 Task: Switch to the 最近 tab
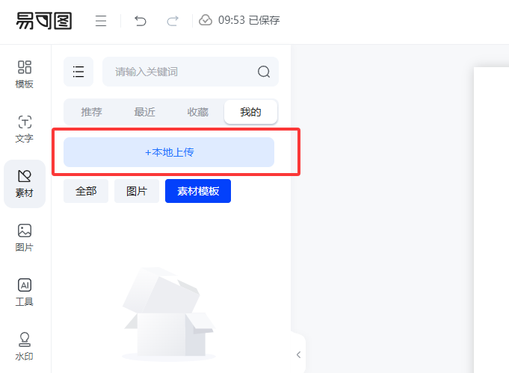(x=144, y=112)
